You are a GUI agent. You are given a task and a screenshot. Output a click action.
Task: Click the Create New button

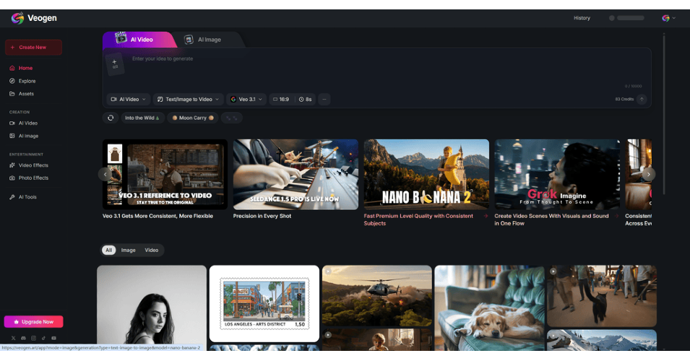click(33, 47)
